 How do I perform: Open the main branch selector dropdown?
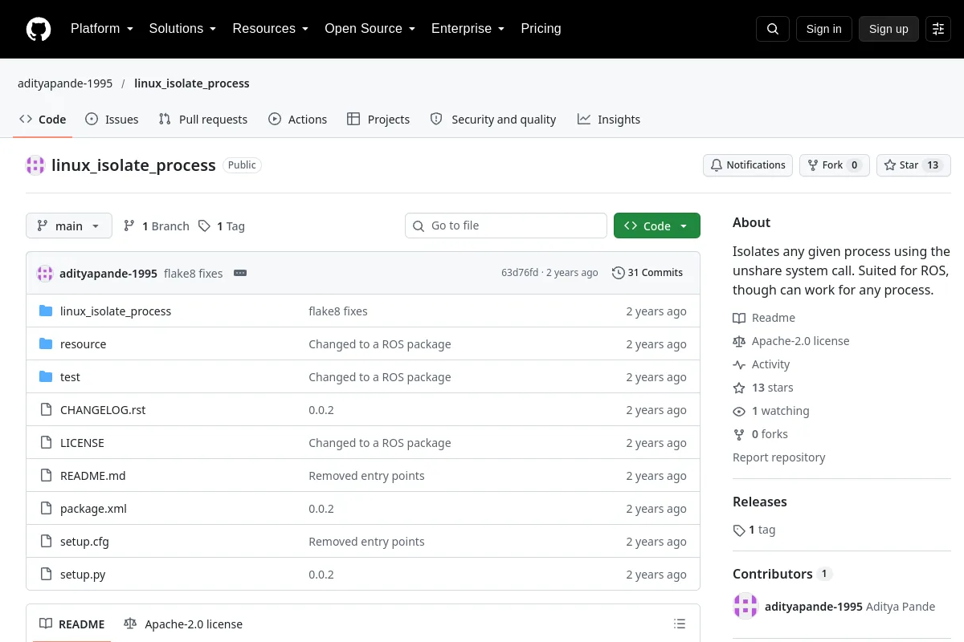pos(69,226)
